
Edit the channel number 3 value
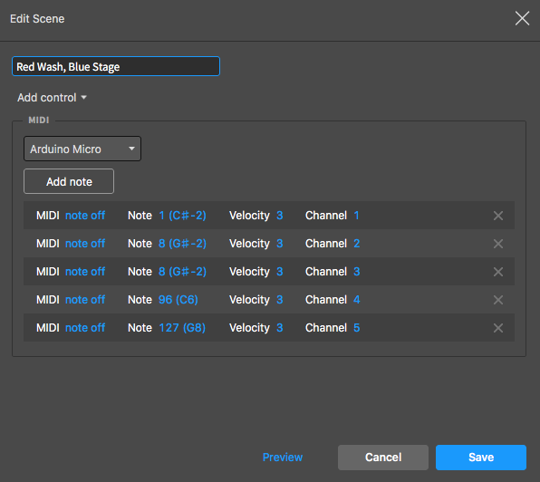pos(357,272)
